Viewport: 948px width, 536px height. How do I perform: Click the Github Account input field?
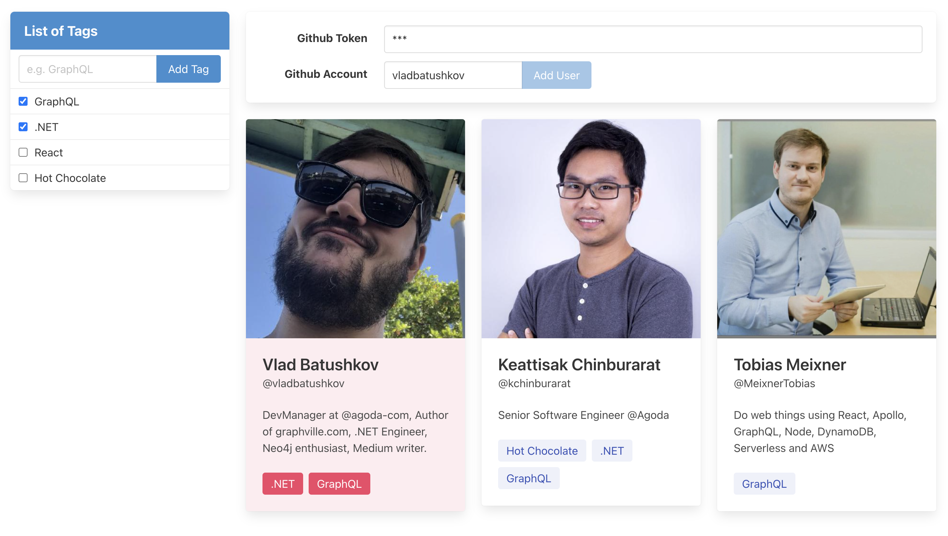[x=453, y=75]
